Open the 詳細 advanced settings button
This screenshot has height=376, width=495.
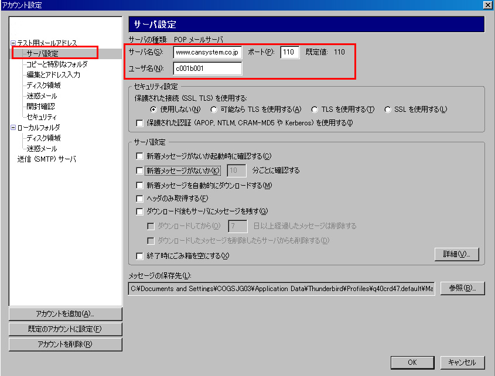tap(457, 254)
